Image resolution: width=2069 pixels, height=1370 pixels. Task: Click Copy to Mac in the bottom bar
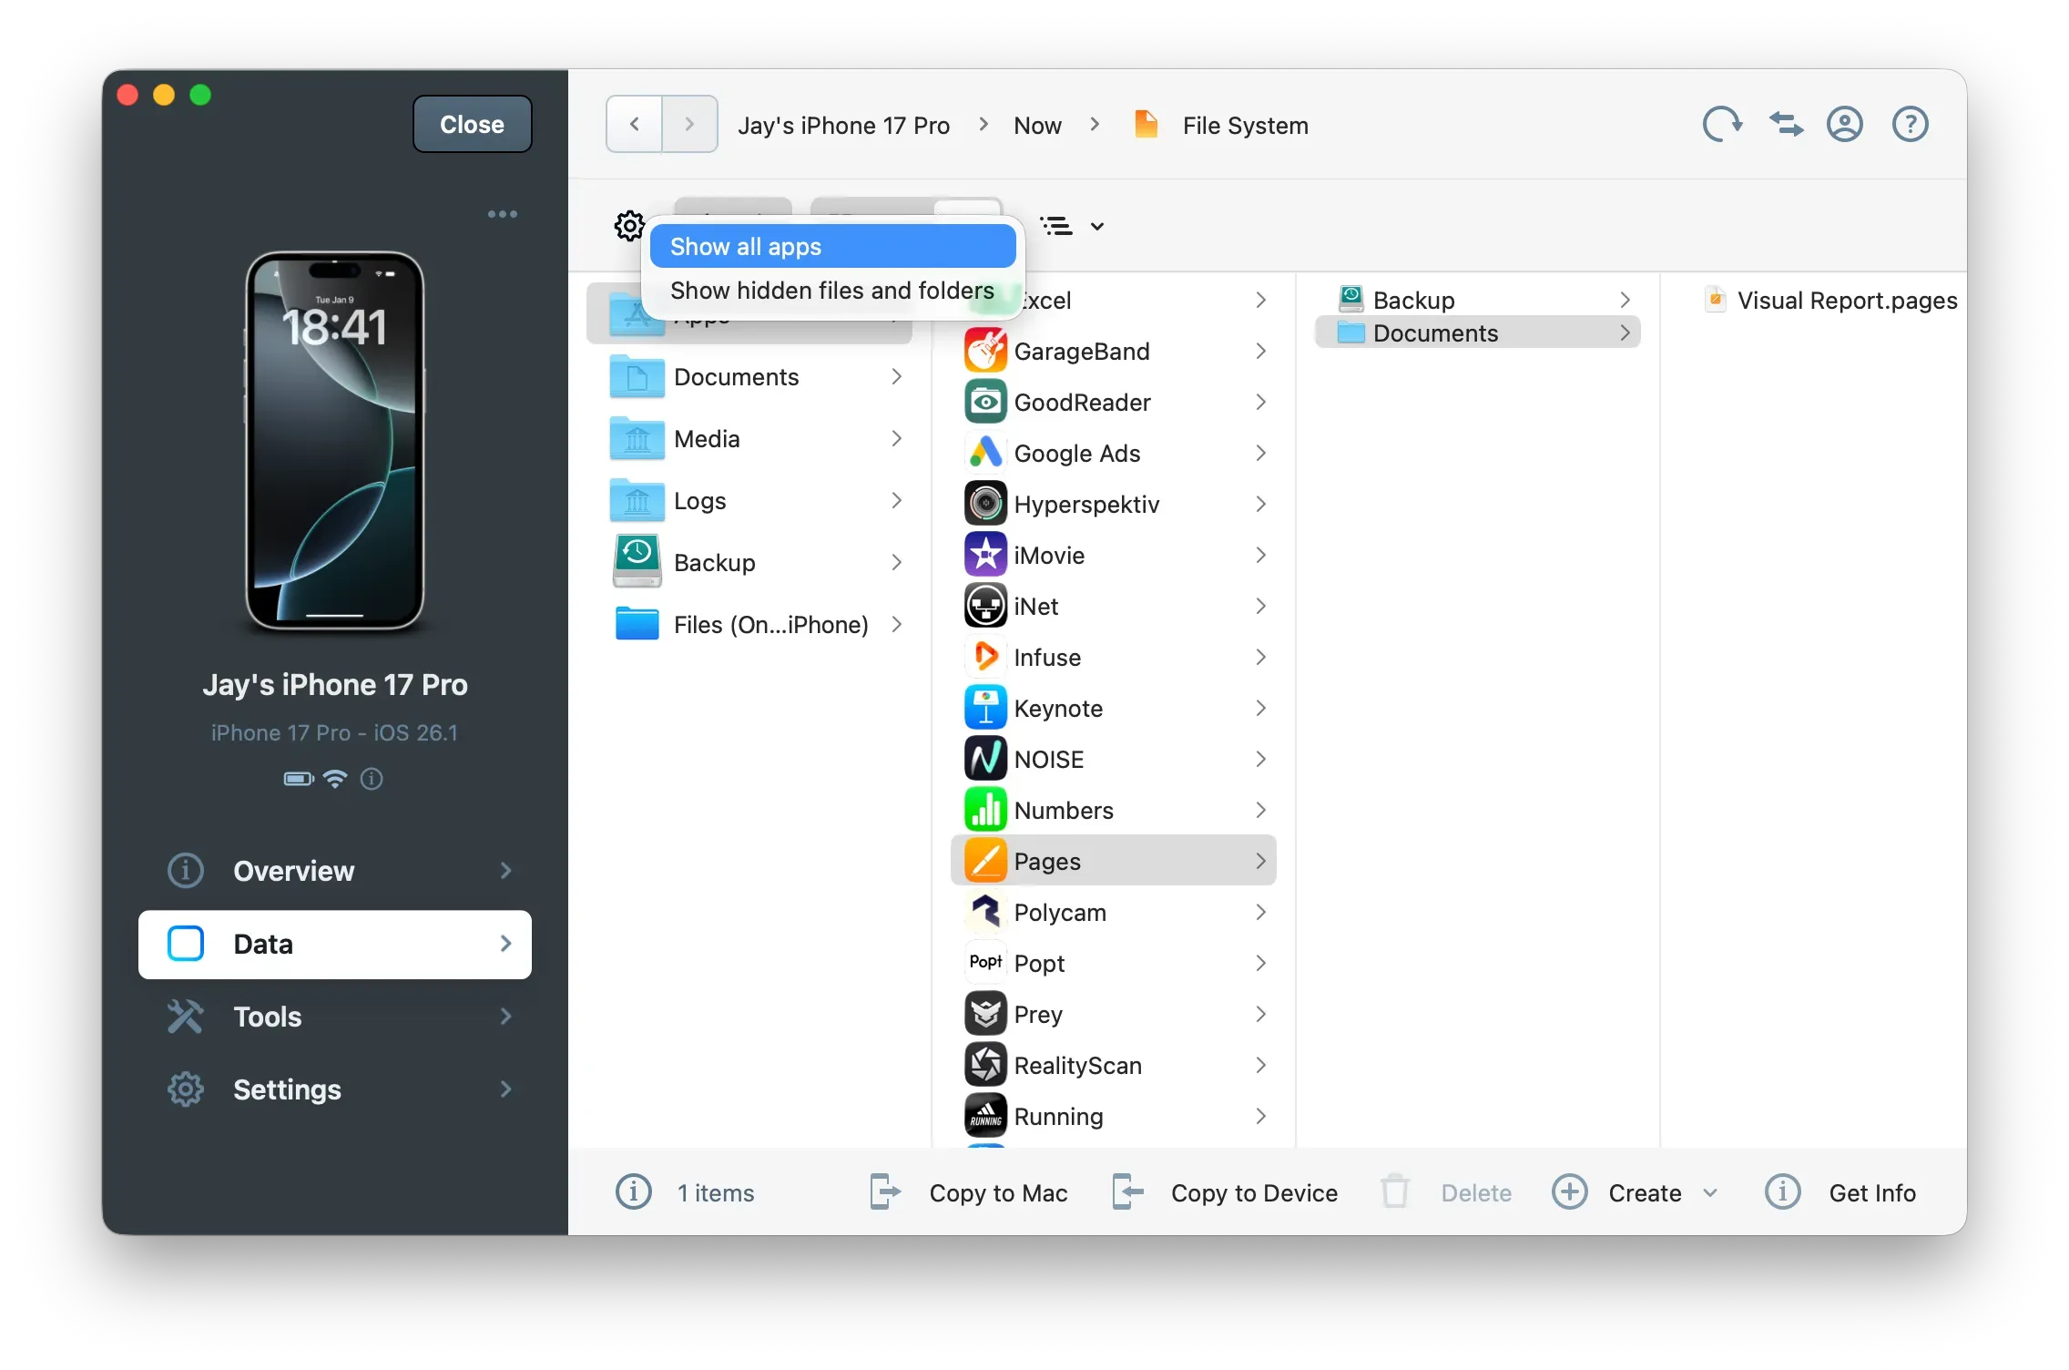click(x=998, y=1191)
